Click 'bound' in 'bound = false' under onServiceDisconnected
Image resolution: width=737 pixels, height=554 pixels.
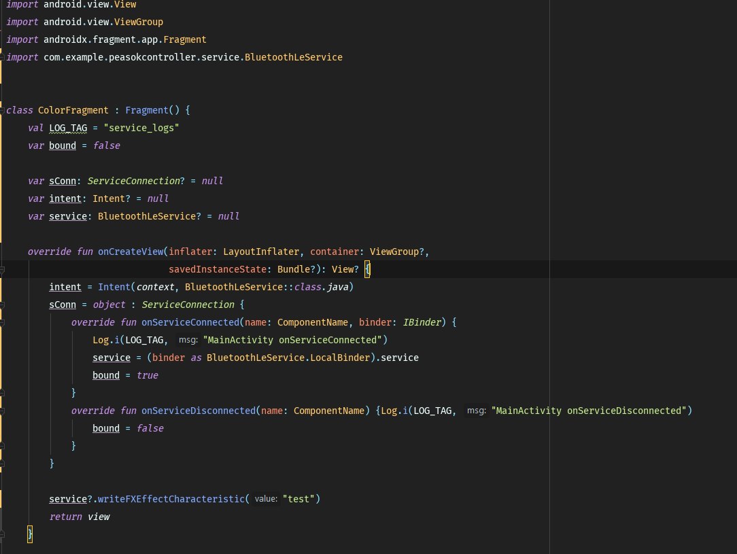[x=106, y=428]
